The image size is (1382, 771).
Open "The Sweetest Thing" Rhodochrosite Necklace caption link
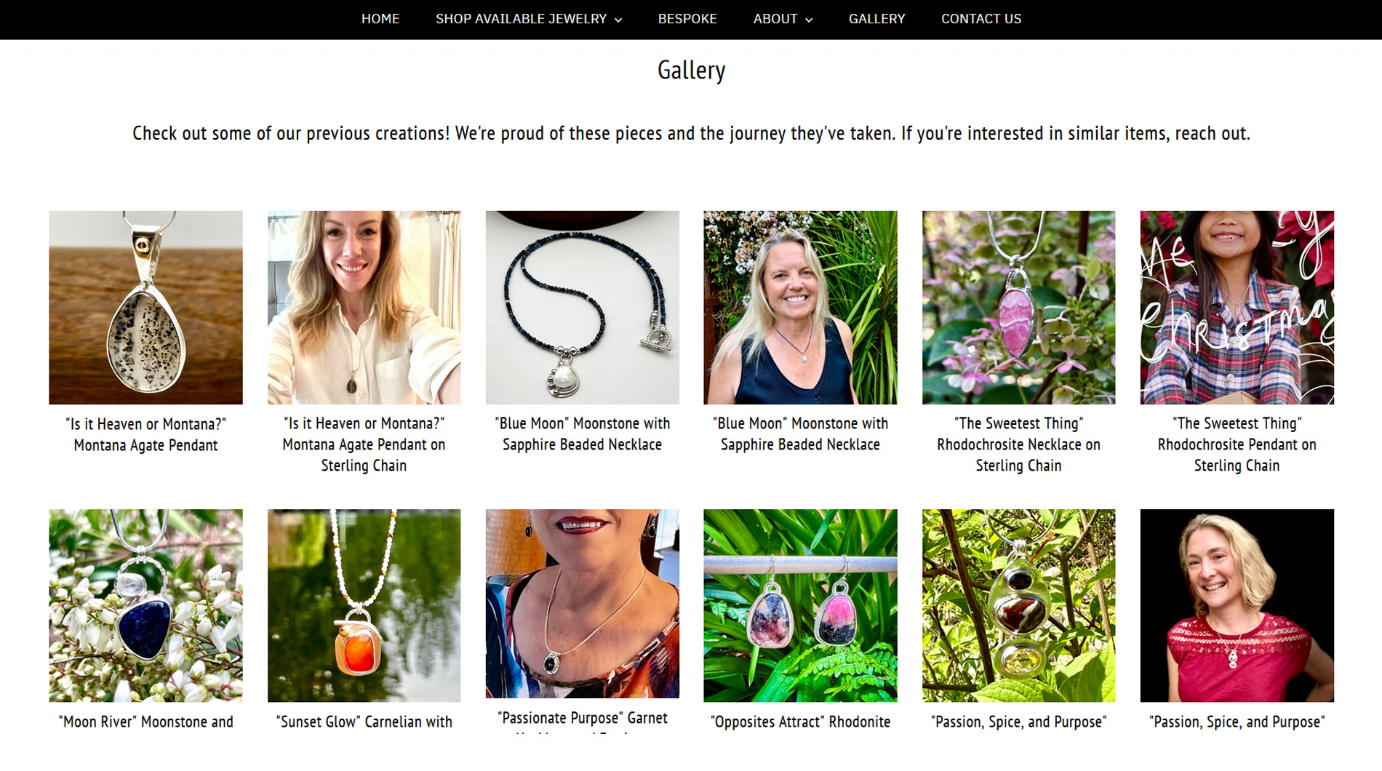pyautogui.click(x=1018, y=444)
